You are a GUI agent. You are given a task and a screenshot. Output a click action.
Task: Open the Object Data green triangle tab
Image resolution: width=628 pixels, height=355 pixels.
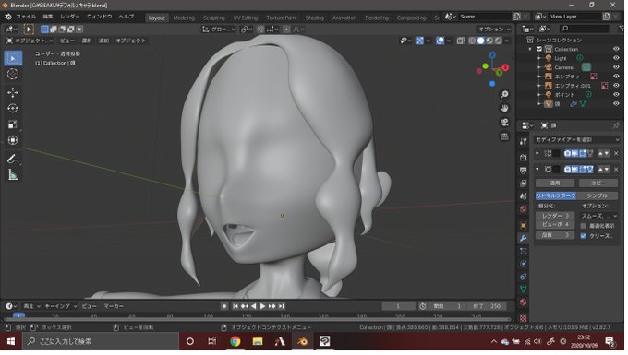pyautogui.click(x=523, y=289)
